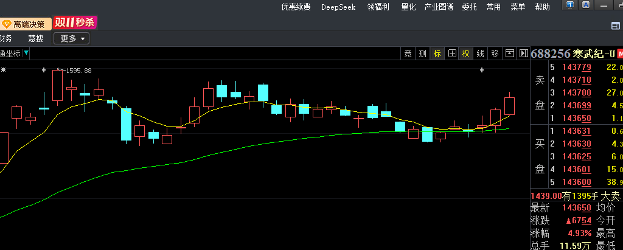Screen dimensions: 623x250
Task: Open the 慧搜 tab
Action: coord(35,38)
